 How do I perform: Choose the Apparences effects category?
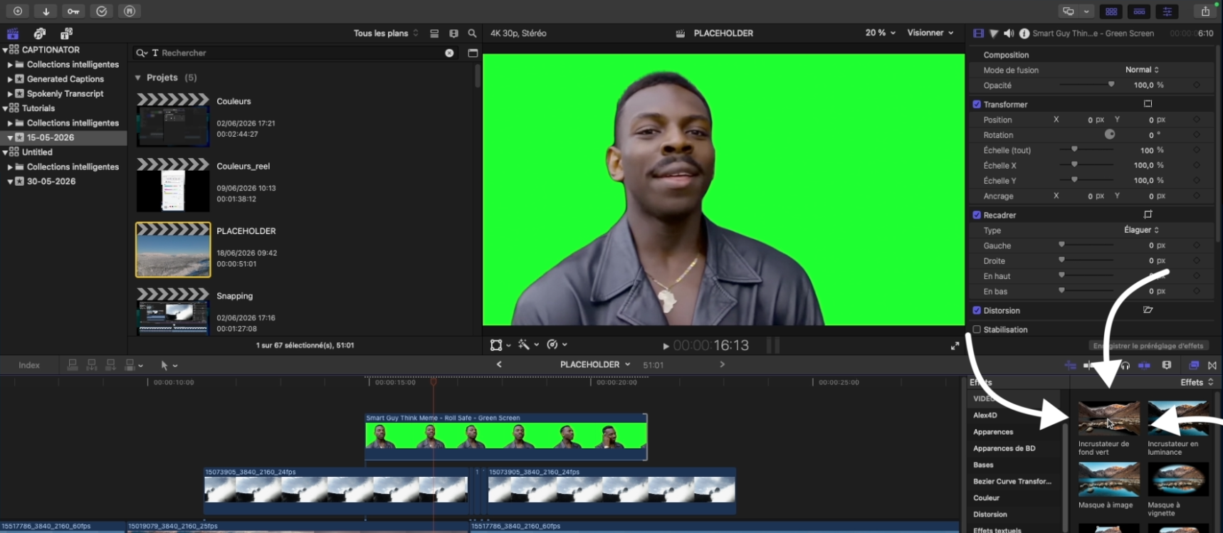(993, 432)
